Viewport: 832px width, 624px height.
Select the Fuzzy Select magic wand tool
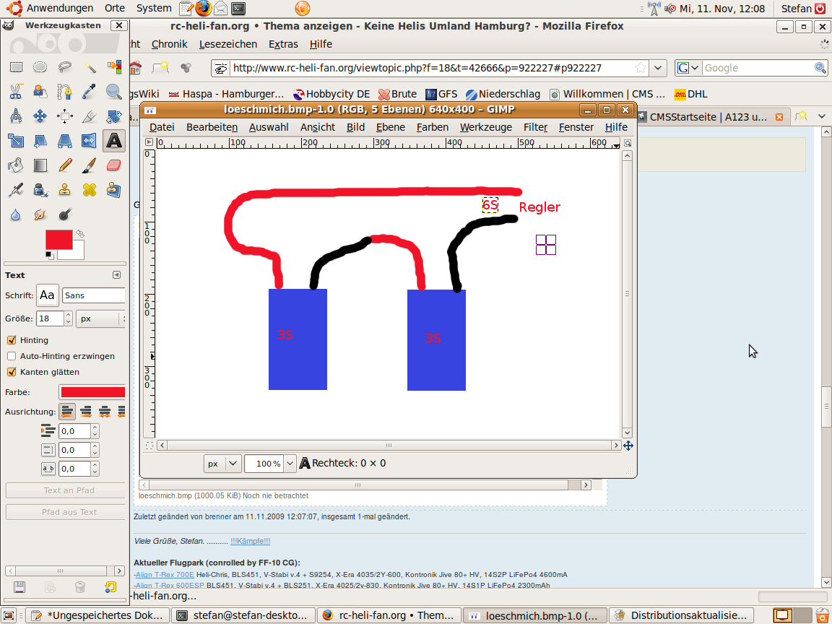coord(90,67)
